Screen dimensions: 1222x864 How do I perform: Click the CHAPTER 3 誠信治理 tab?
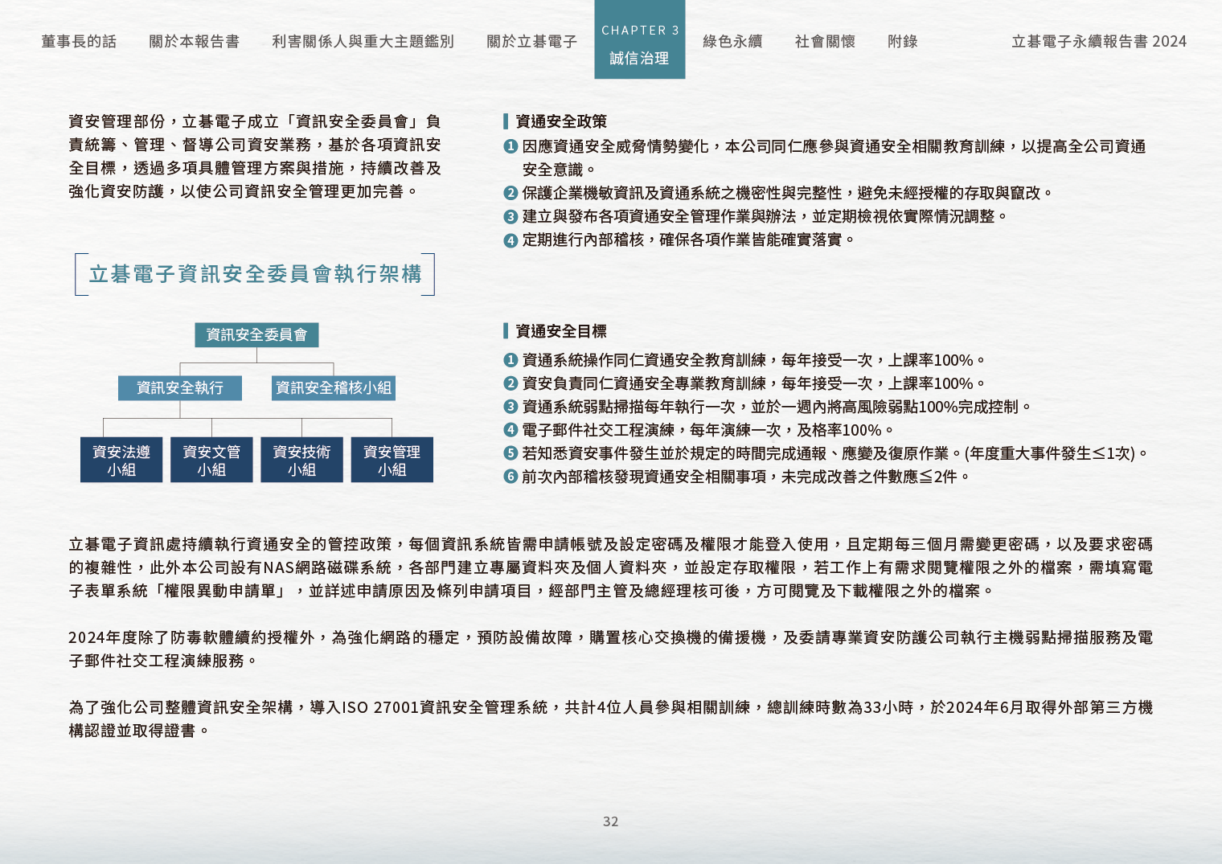[640, 39]
